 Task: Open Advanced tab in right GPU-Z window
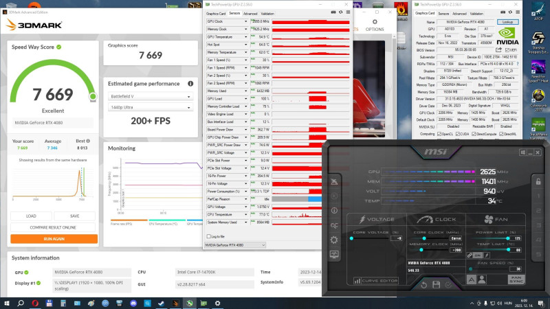tap(459, 14)
